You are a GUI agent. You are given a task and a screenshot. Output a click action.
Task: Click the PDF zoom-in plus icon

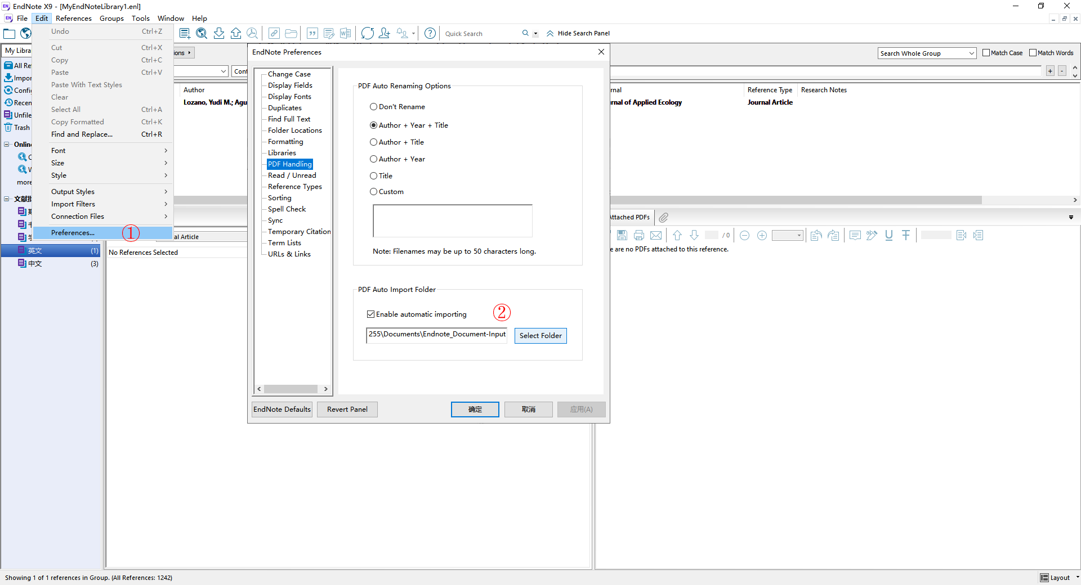point(762,235)
